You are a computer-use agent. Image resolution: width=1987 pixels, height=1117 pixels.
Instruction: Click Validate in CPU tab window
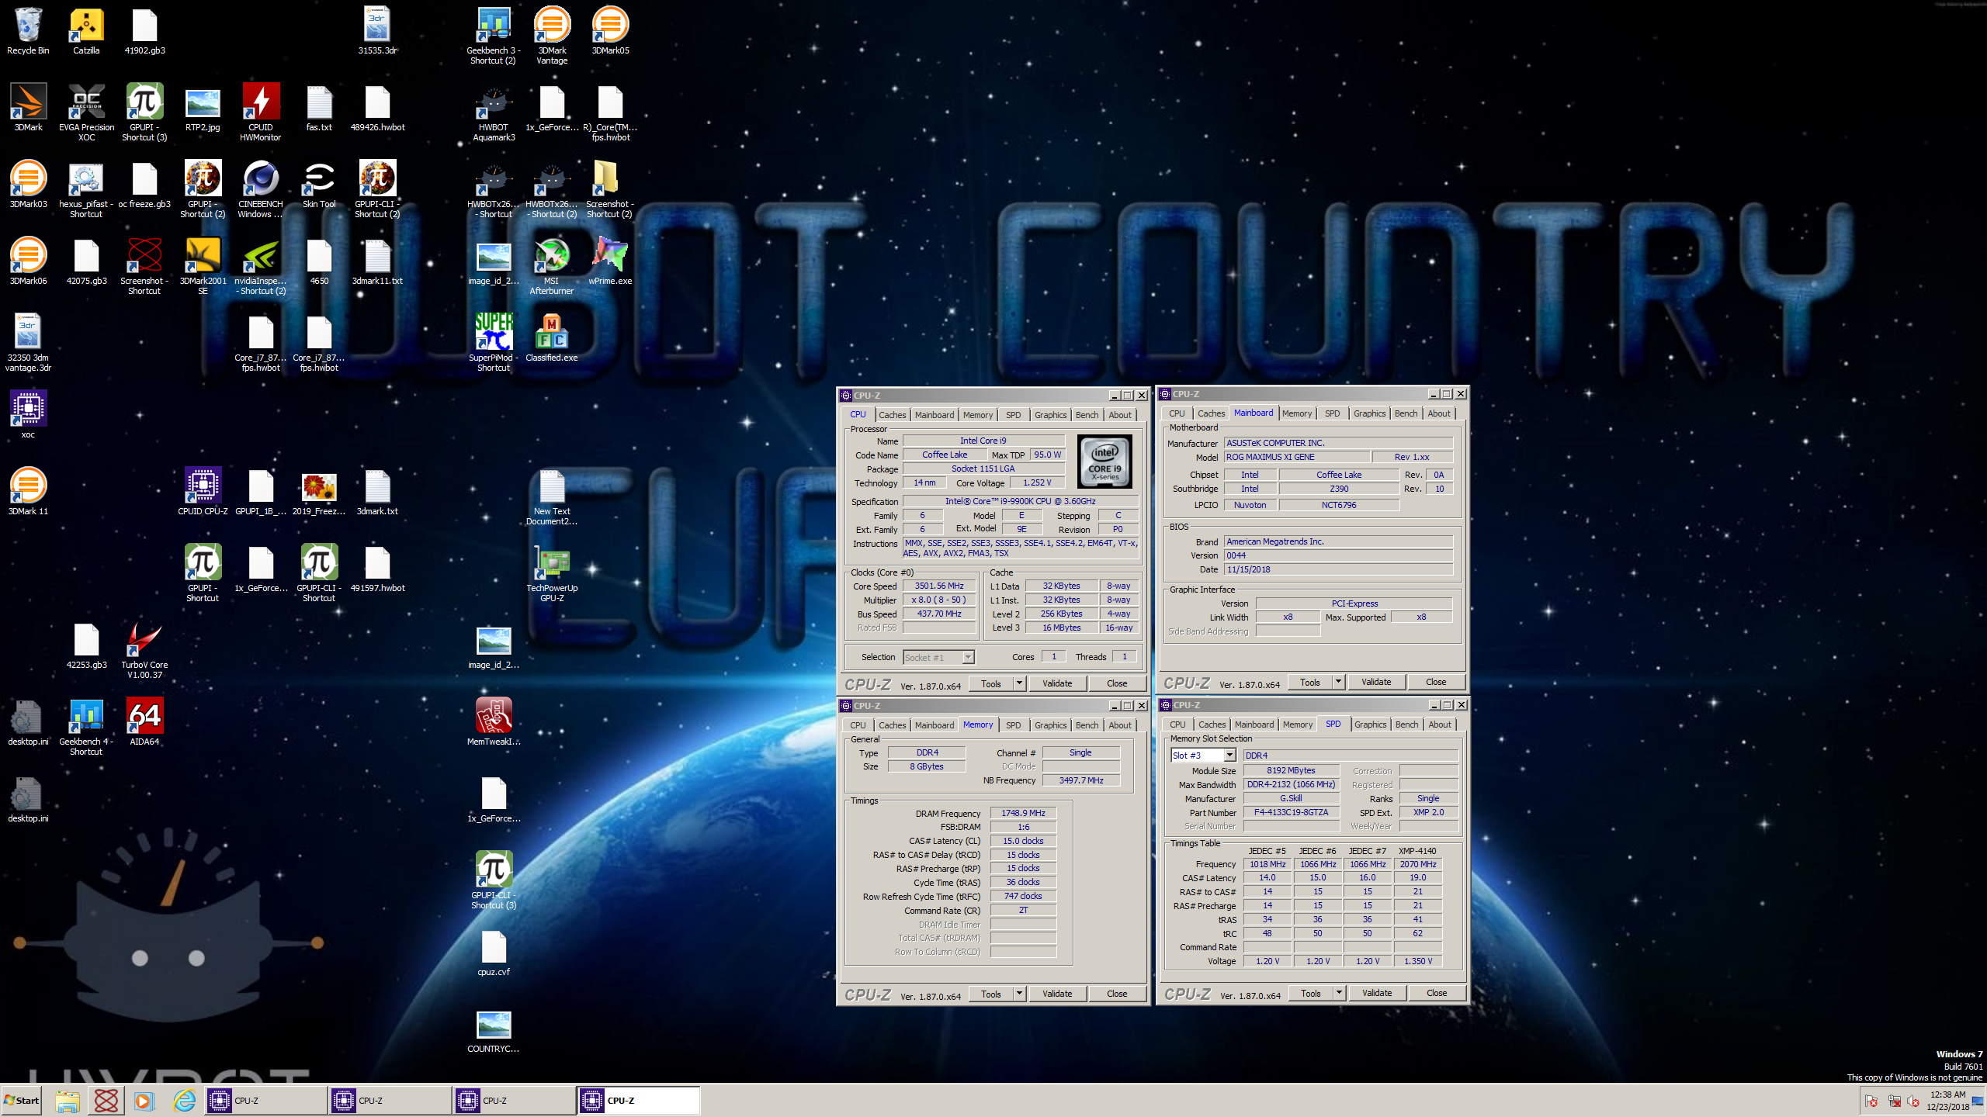click(x=1056, y=683)
